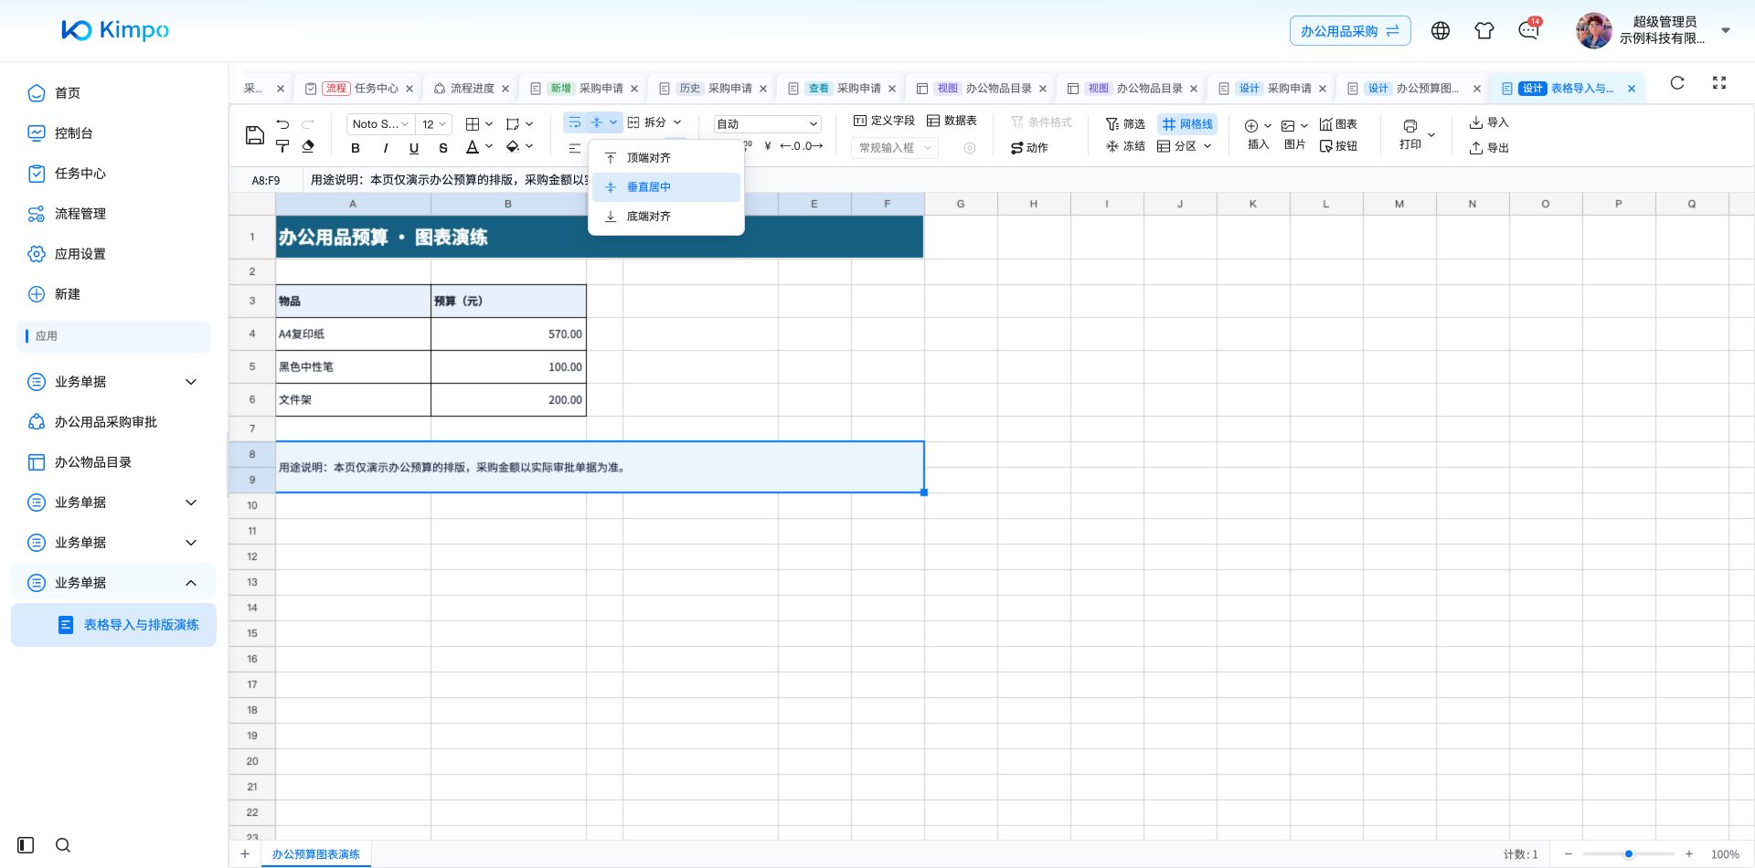The width and height of the screenshot is (1755, 868).
Task: Toggle strikethrough formatting
Action: 443,148
